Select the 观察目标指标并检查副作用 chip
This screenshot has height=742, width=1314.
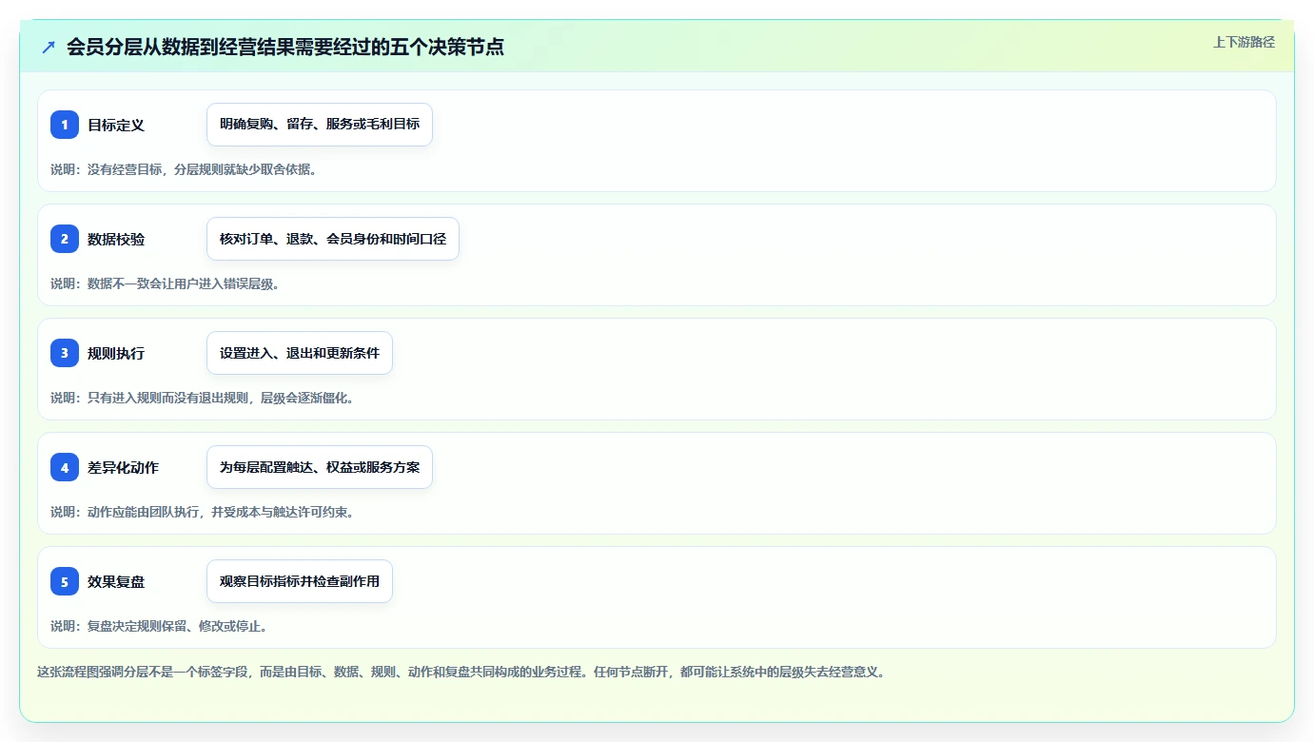click(300, 581)
